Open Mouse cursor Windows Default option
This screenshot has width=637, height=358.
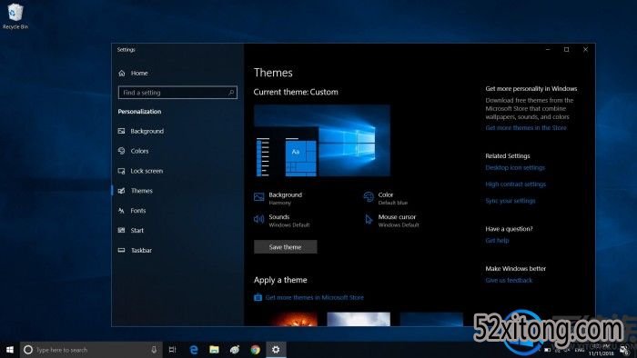click(399, 221)
